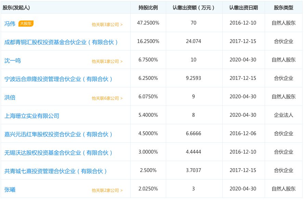Open 他关联3家公司 link for 冯伟
The image size is (304, 200).
click(107, 25)
